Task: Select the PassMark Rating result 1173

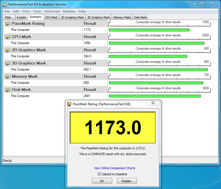Action: 87,30
